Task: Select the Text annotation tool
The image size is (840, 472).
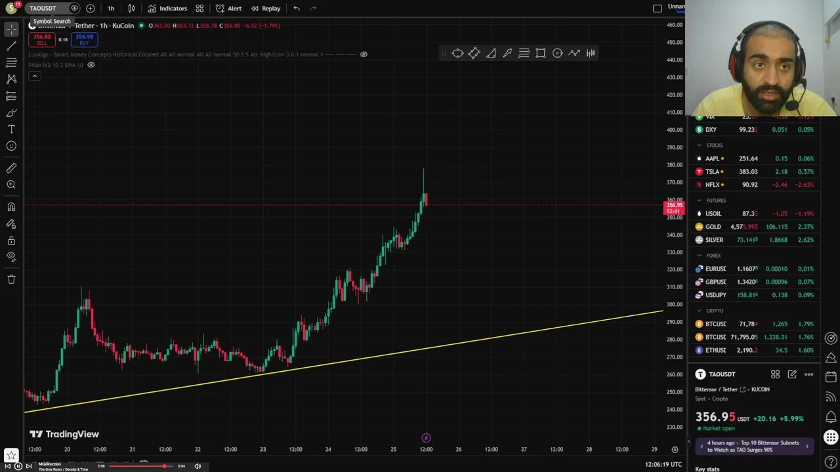Action: 11,129
